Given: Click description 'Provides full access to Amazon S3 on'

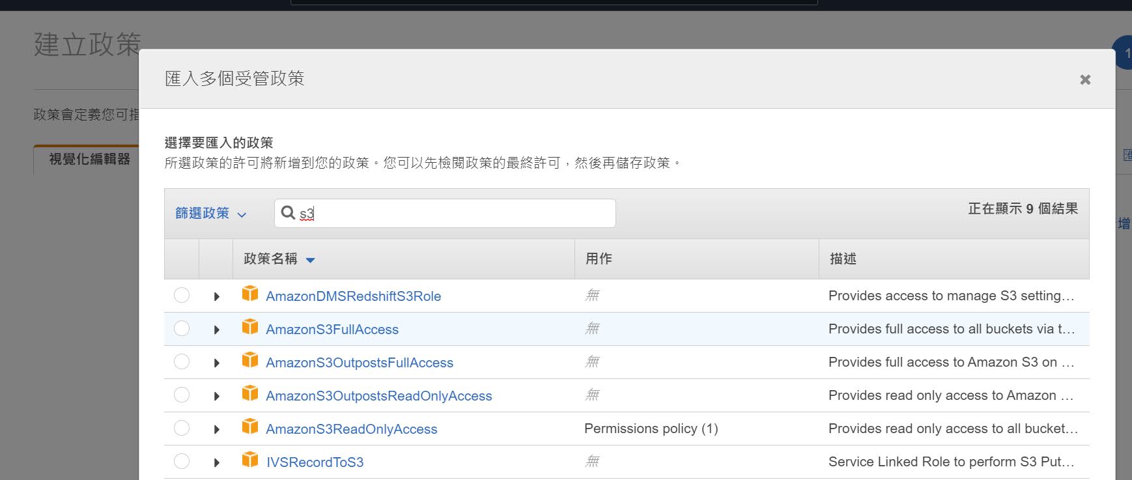Looking at the screenshot, I should click(x=952, y=362).
